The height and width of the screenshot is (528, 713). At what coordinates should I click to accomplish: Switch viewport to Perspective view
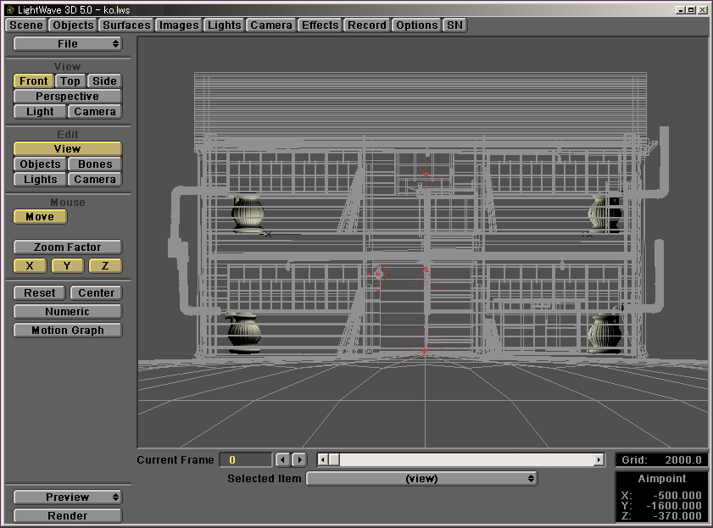tap(68, 97)
